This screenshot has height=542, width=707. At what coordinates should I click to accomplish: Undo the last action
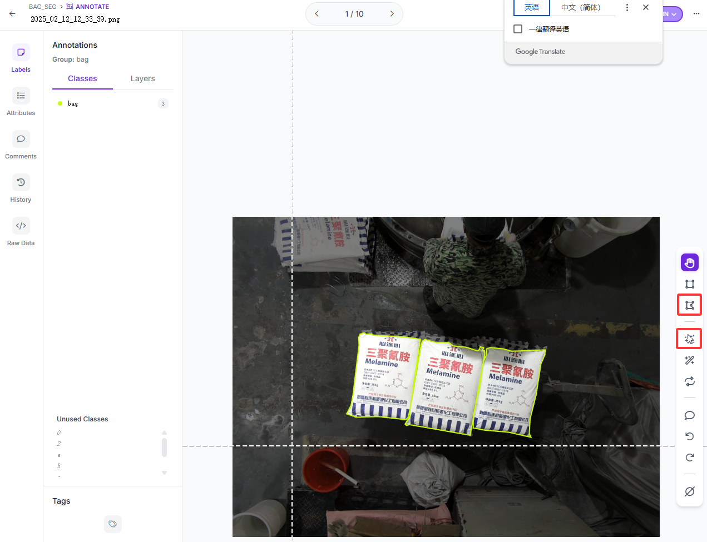pos(690,436)
